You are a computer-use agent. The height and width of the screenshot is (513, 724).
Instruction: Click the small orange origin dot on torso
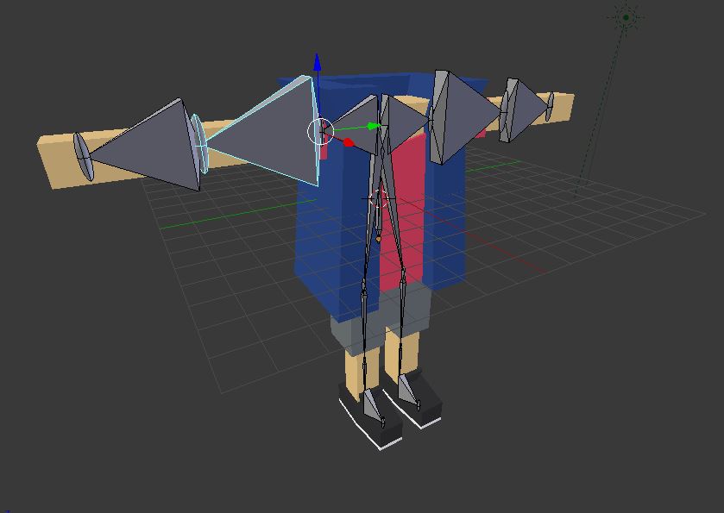click(x=378, y=239)
